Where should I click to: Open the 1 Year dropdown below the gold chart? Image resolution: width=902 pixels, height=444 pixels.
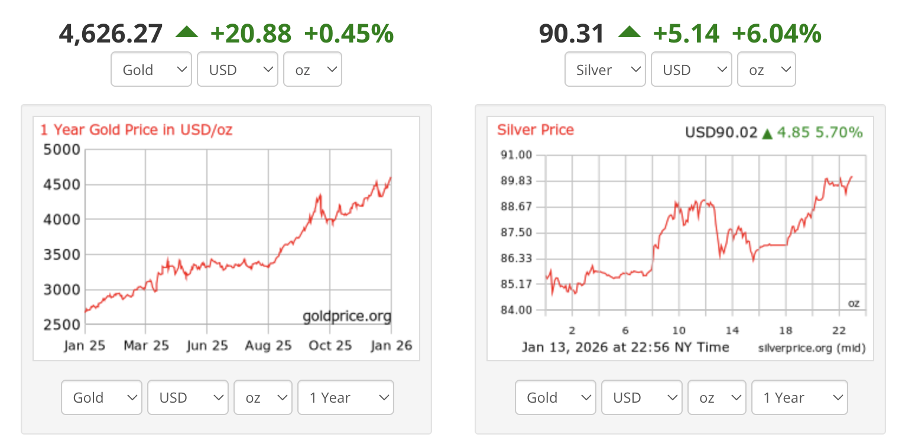pos(345,397)
